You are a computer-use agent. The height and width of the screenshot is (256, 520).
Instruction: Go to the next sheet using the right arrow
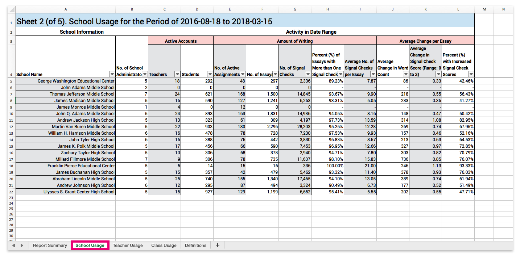click(x=22, y=245)
